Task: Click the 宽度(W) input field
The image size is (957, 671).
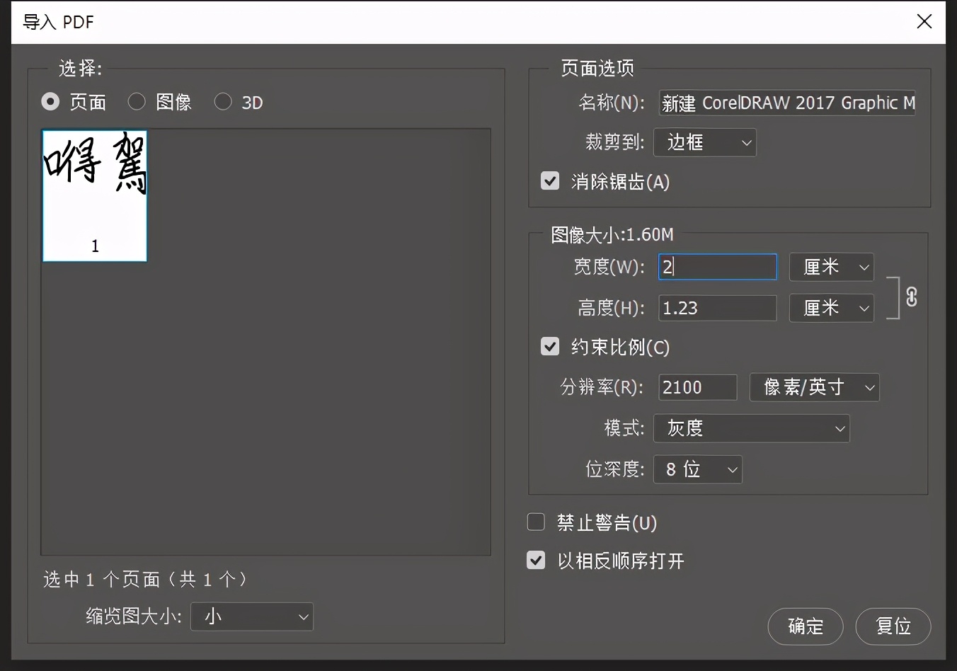Action: [718, 267]
